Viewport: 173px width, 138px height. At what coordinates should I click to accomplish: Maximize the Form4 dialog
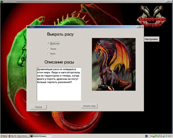coord(140,27)
